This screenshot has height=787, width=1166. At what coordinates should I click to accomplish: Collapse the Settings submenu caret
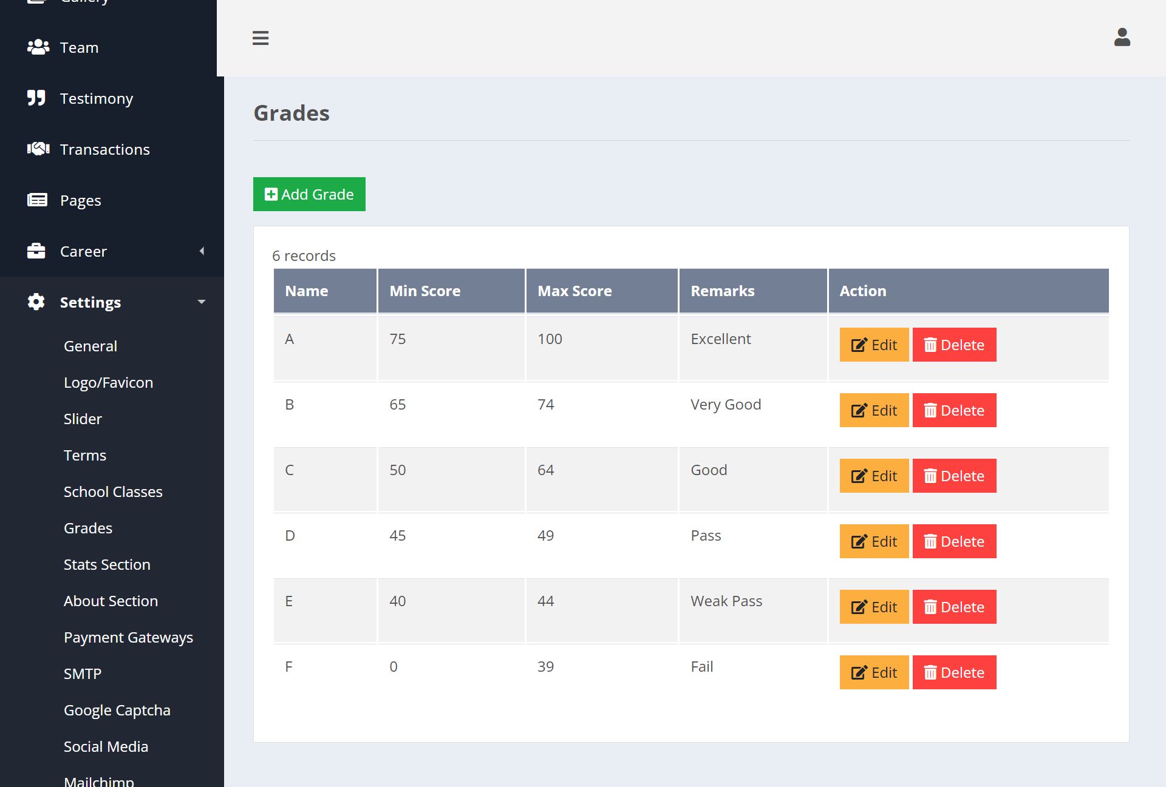click(x=202, y=302)
